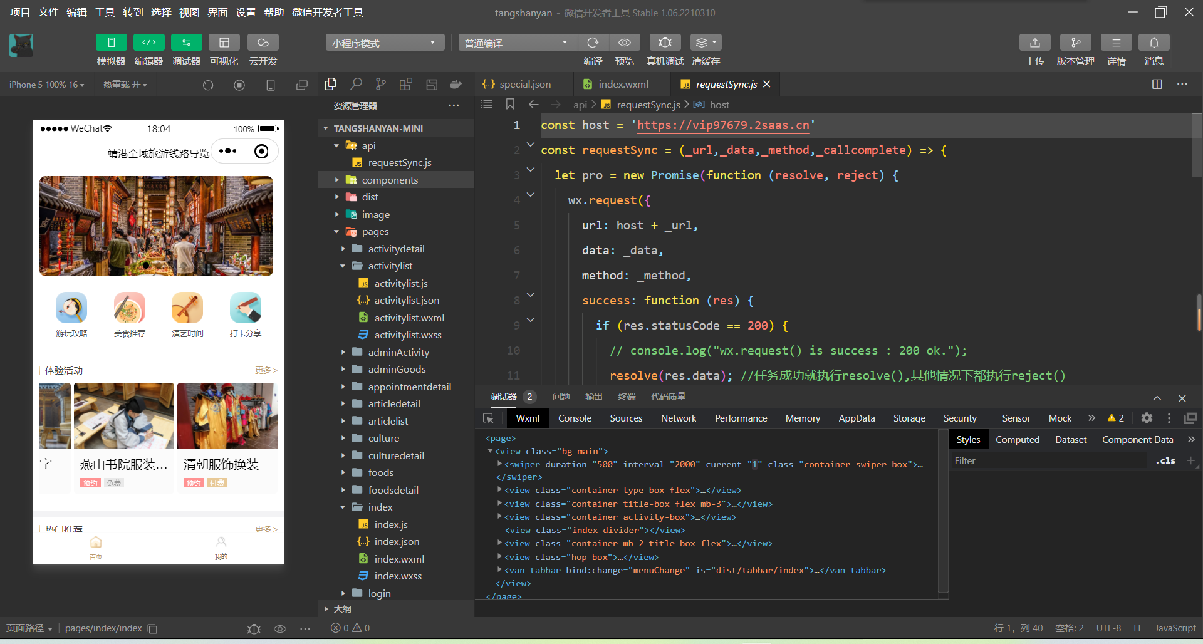Toggle the editor (编辑器) panel button
Viewport: 1203px width, 644px height.
[x=148, y=43]
